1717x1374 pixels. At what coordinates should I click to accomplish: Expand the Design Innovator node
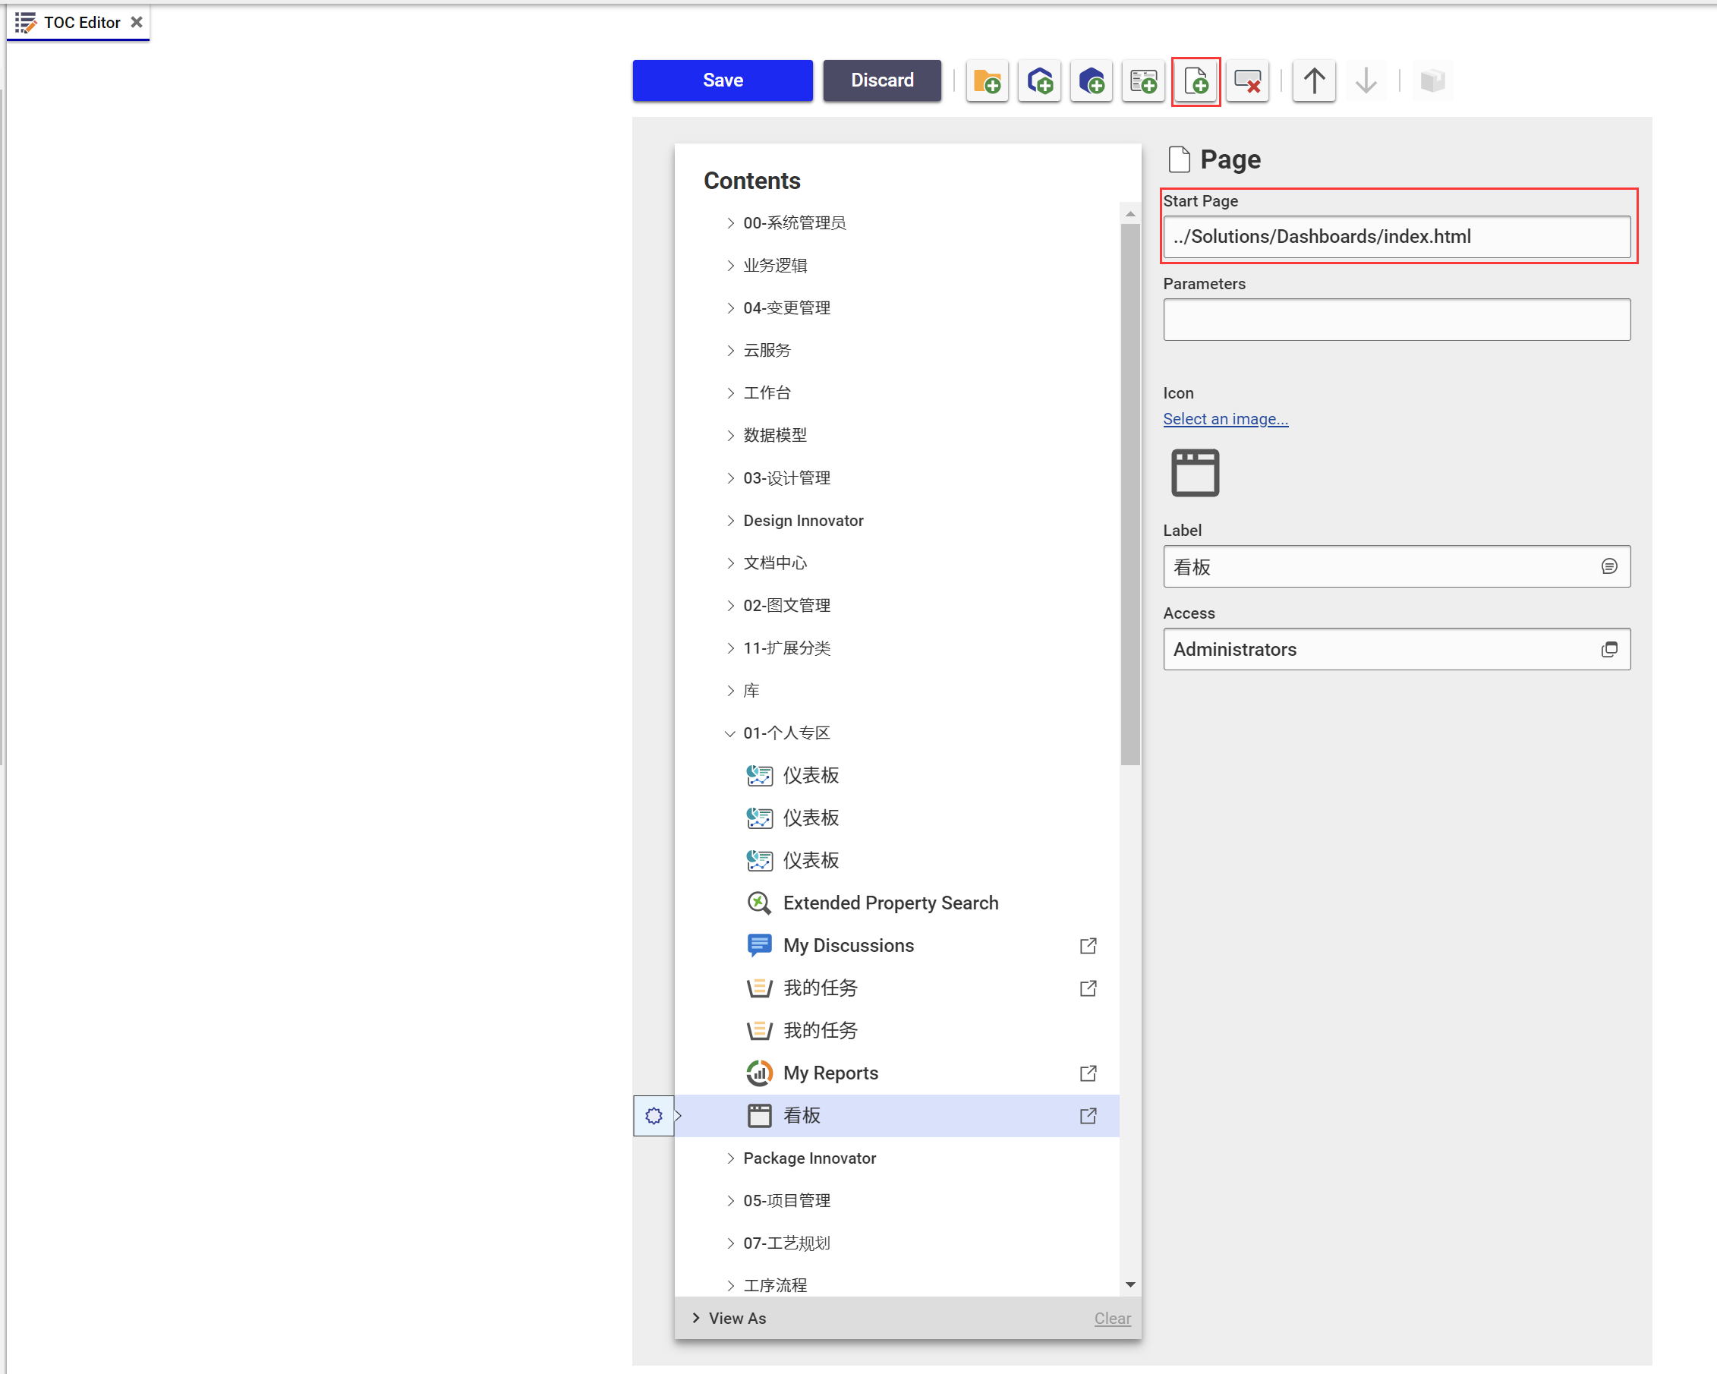tap(729, 521)
